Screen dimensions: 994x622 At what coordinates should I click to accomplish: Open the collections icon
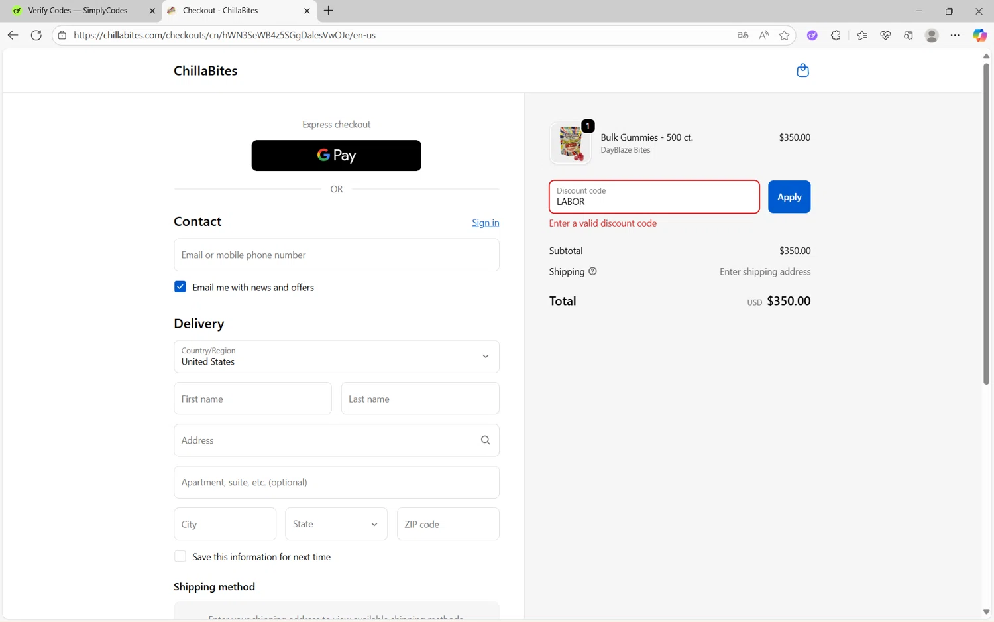[x=909, y=35]
